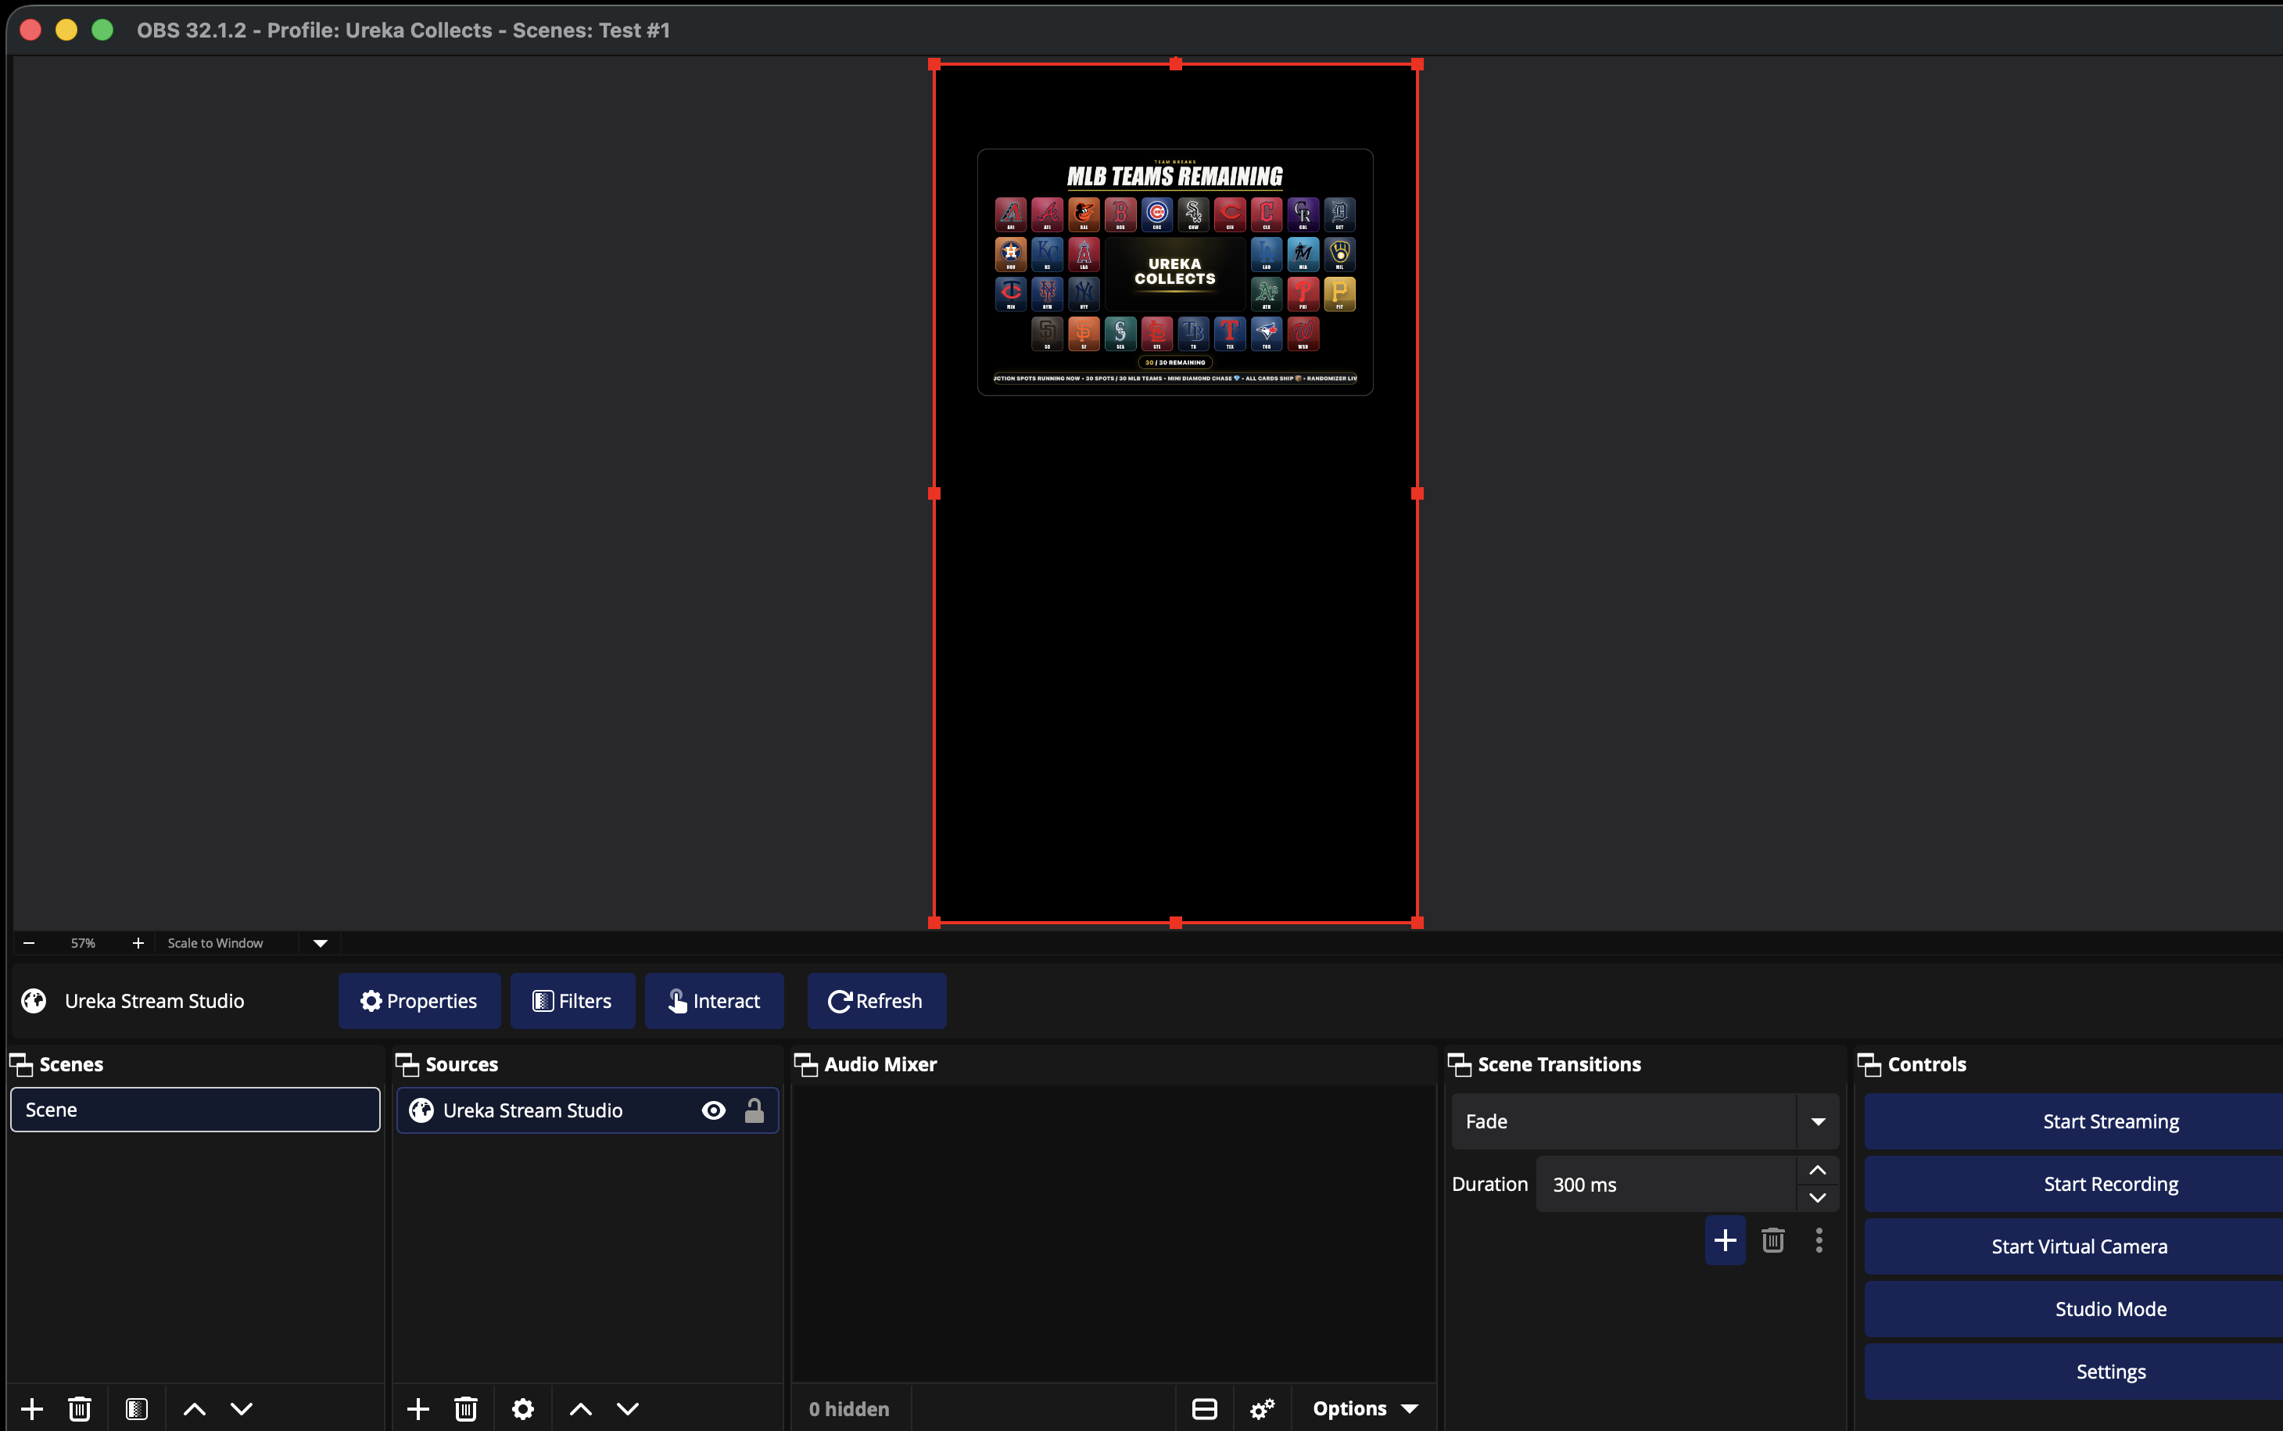Zoom in the preview with plus
Image resolution: width=2283 pixels, height=1431 pixels.
[138, 942]
